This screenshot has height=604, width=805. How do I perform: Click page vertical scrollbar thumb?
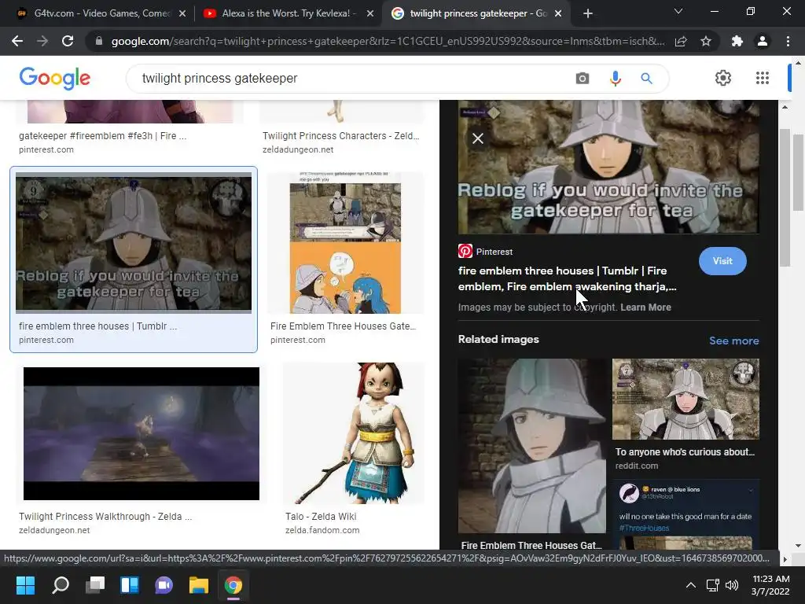[x=798, y=172]
